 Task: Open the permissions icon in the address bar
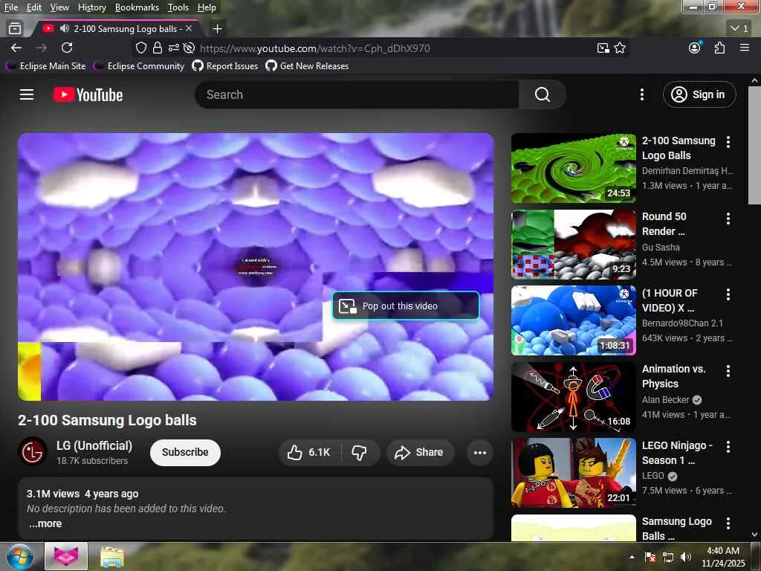173,48
